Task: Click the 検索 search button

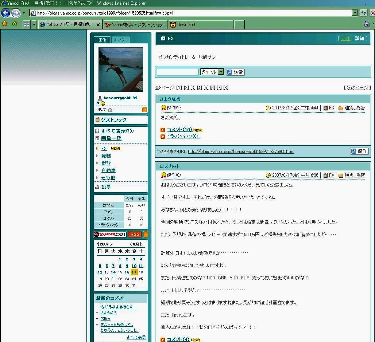Action: pyautogui.click(x=235, y=72)
